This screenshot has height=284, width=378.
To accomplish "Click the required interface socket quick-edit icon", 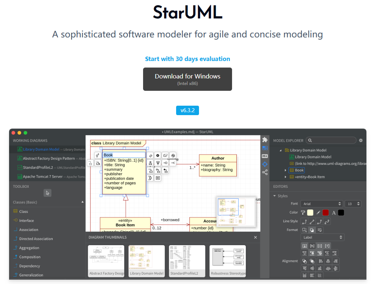I will click(x=173, y=163).
